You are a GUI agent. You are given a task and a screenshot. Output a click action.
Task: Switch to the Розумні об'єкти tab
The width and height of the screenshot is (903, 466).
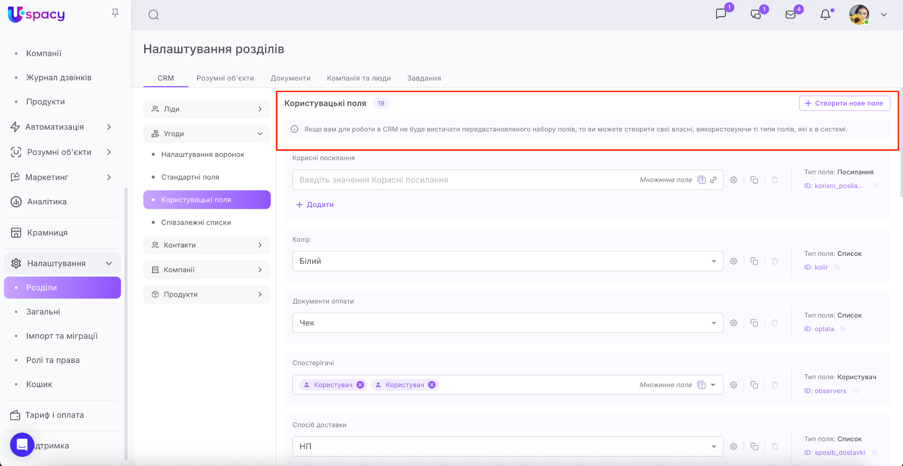pos(225,78)
